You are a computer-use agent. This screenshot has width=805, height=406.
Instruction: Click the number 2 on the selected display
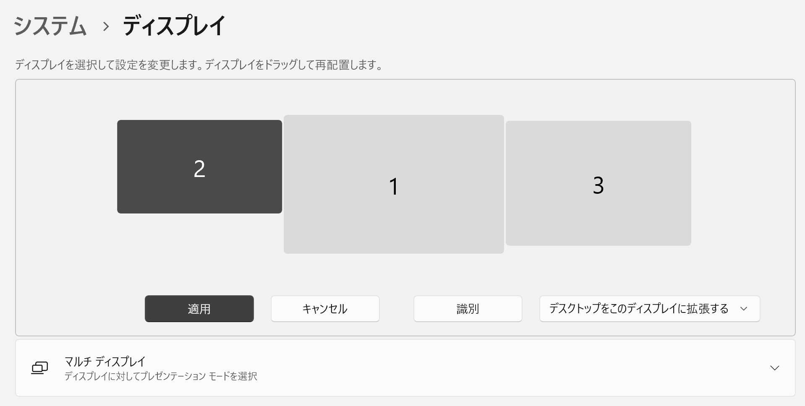coord(199,169)
